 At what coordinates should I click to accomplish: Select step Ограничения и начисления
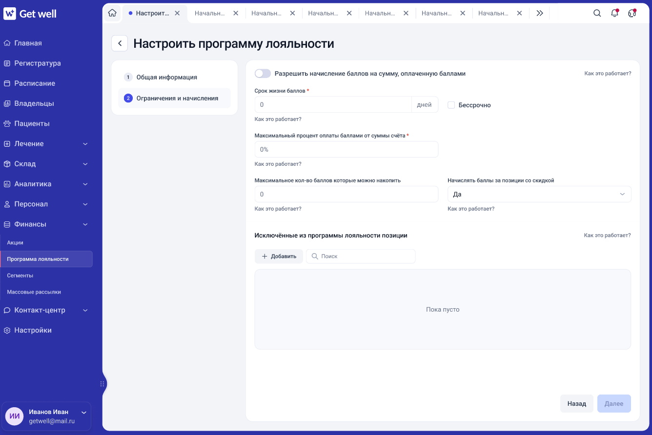click(x=174, y=98)
